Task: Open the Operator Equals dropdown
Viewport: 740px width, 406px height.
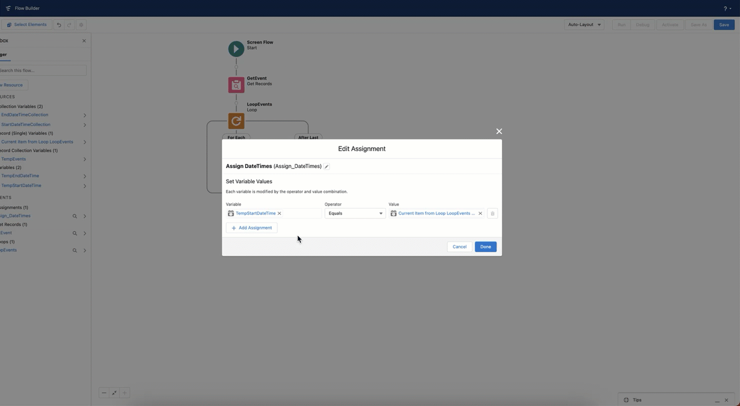Action: [355, 213]
